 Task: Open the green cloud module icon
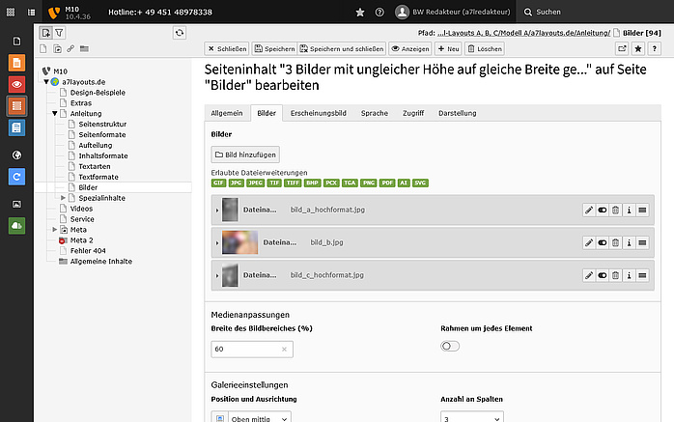(16, 226)
